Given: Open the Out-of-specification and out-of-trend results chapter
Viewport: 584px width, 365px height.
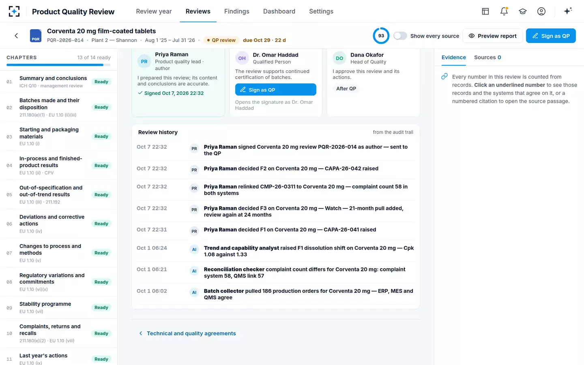Looking at the screenshot, I should pyautogui.click(x=59, y=195).
